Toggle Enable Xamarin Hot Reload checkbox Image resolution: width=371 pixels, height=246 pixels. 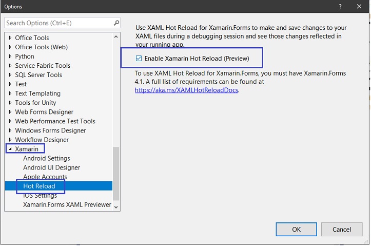coord(139,58)
